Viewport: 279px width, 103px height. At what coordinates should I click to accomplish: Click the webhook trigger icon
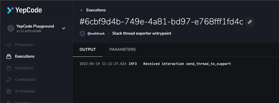click(82, 33)
